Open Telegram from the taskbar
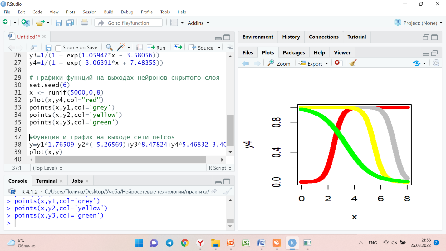The width and height of the screenshot is (446, 251). 169,243
